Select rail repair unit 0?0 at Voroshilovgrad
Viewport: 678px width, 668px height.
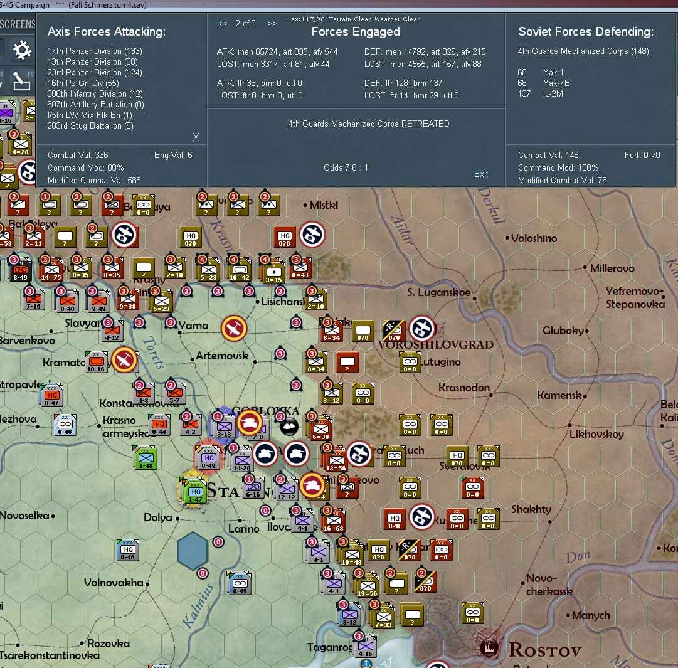pyautogui.click(x=394, y=331)
